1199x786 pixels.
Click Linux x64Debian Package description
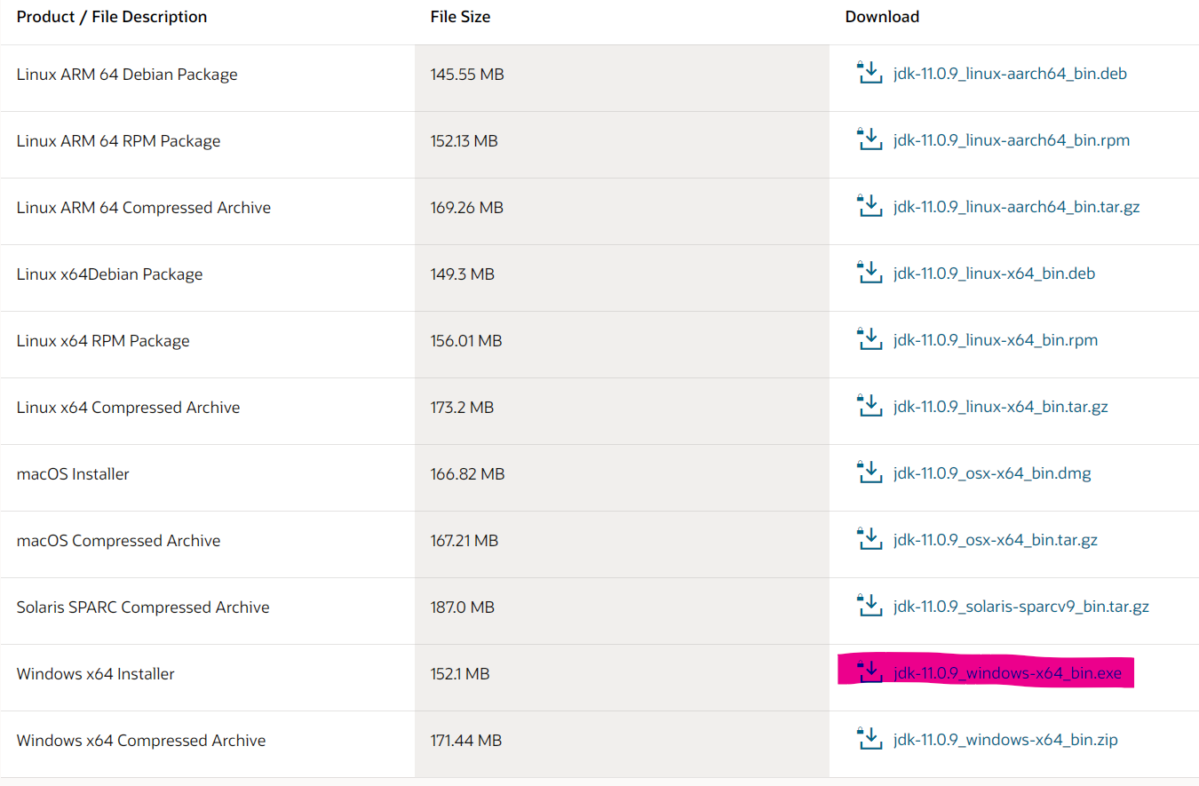pos(109,274)
